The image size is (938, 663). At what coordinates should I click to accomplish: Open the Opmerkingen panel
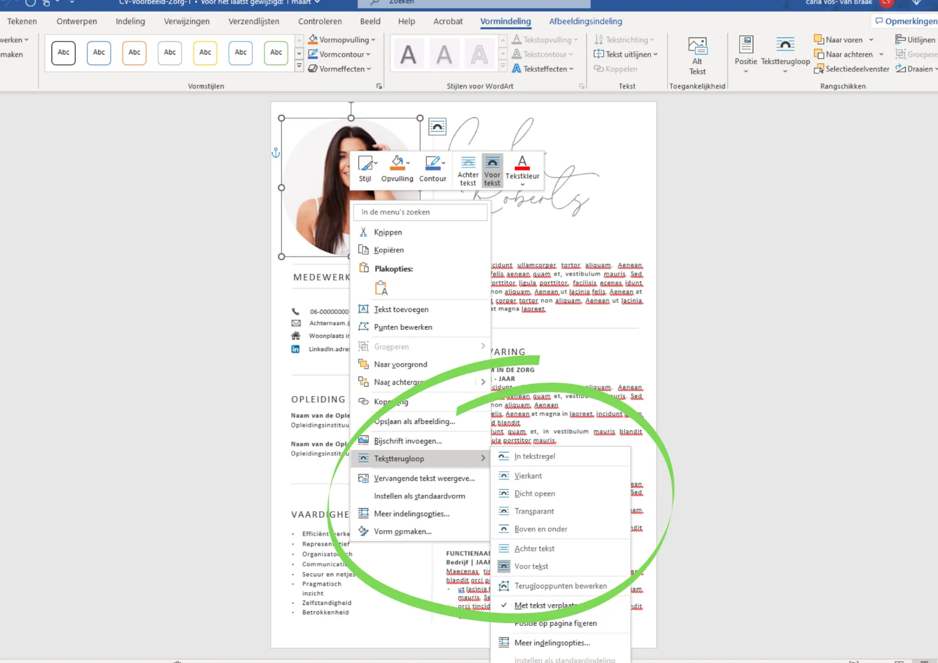pyautogui.click(x=905, y=21)
